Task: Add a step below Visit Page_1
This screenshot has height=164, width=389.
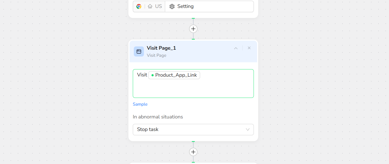Action: click(193, 152)
